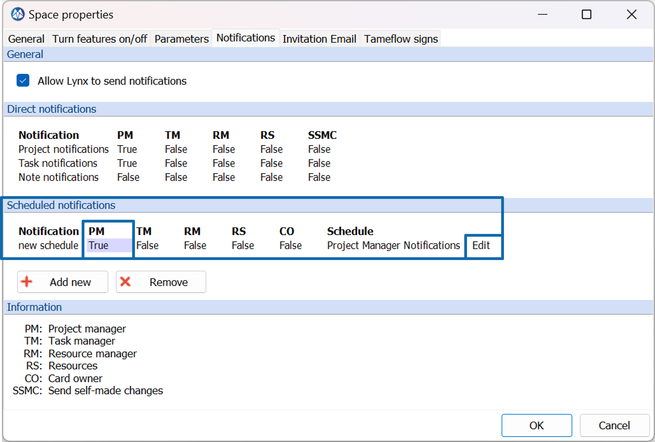Toggle new schedule RM False value

tap(195, 246)
